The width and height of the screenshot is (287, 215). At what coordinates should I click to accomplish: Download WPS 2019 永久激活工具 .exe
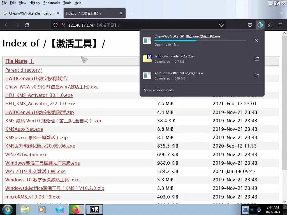(x=35, y=171)
